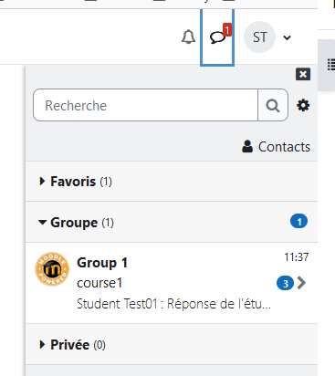Open the user menu dropdown arrow
335x376 pixels.
pos(287,37)
